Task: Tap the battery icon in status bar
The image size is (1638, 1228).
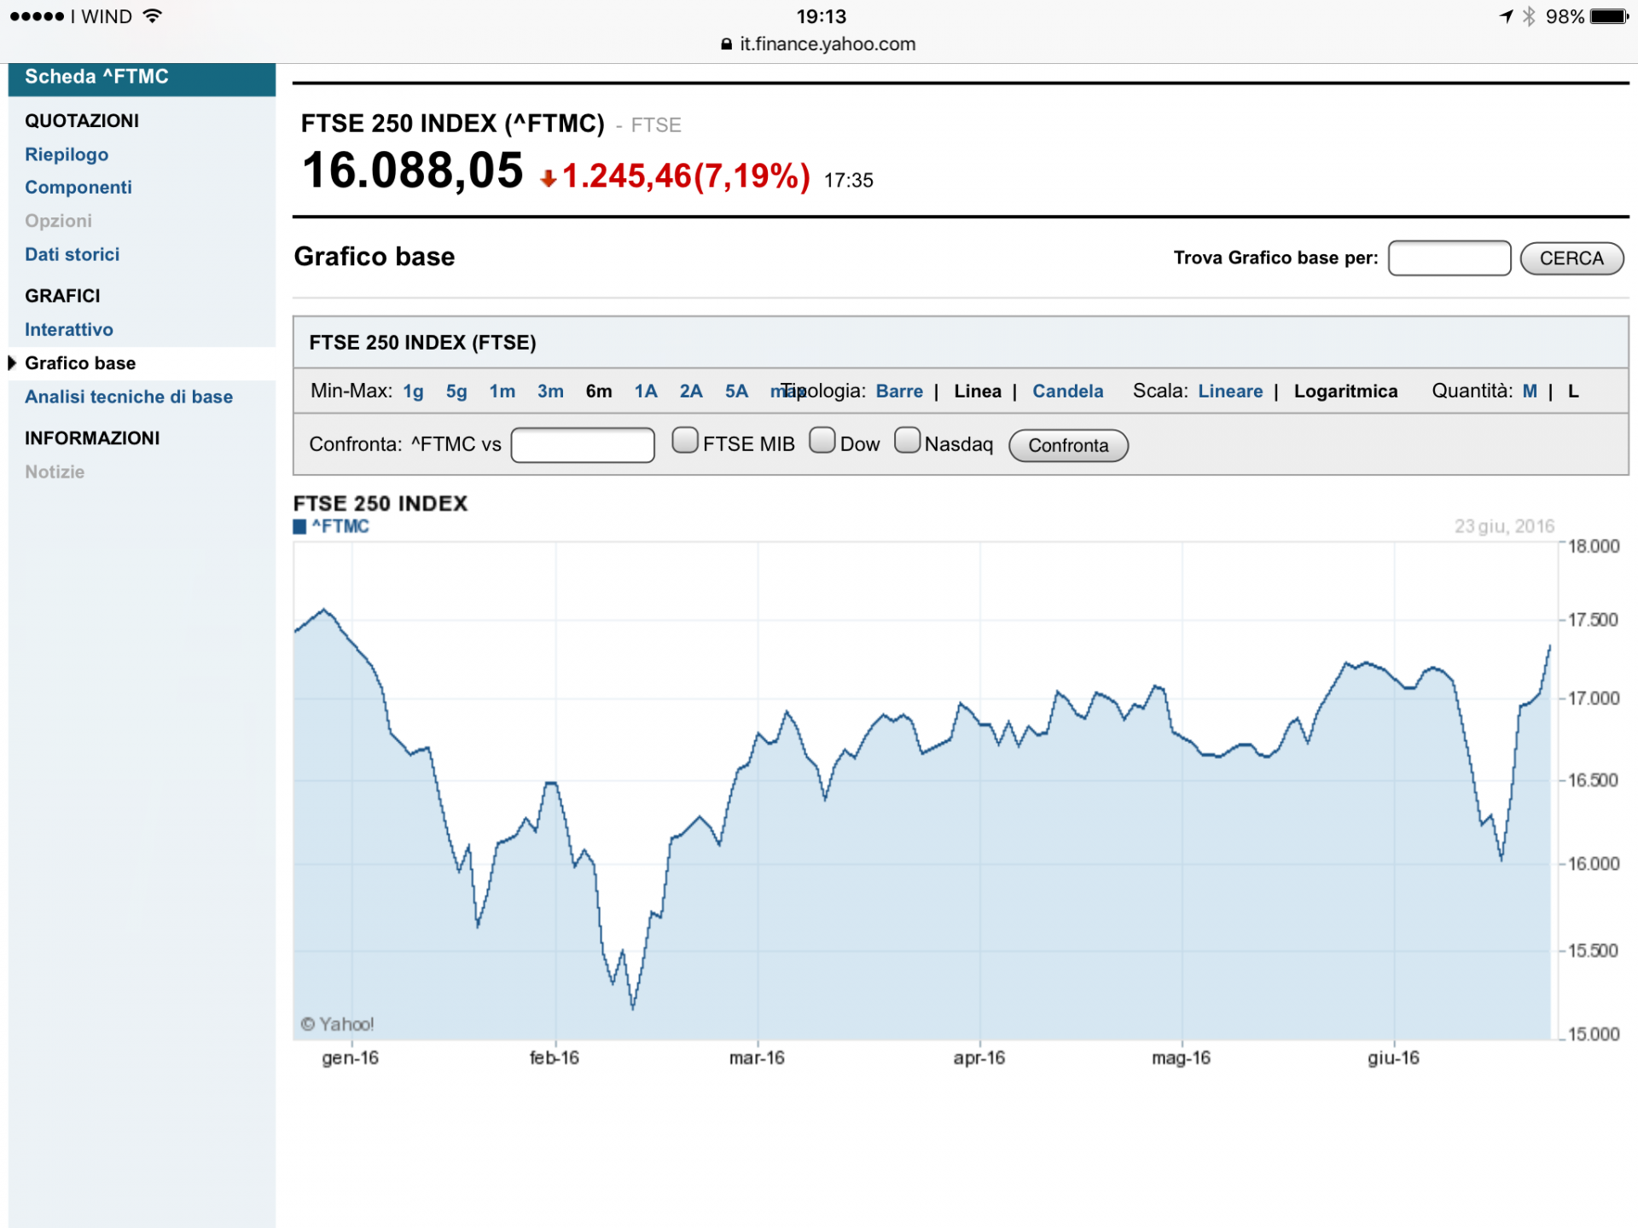Action: click(1609, 17)
